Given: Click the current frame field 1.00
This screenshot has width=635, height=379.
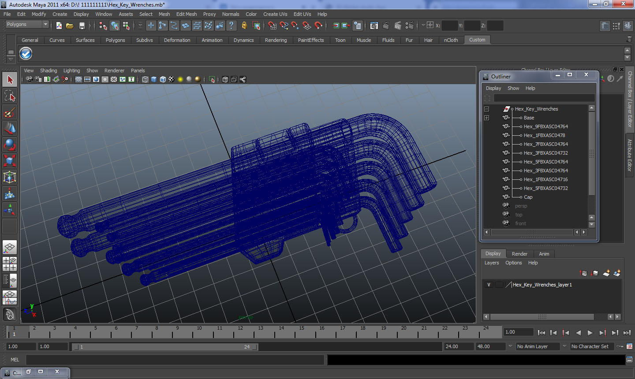Looking at the screenshot, I should point(518,332).
